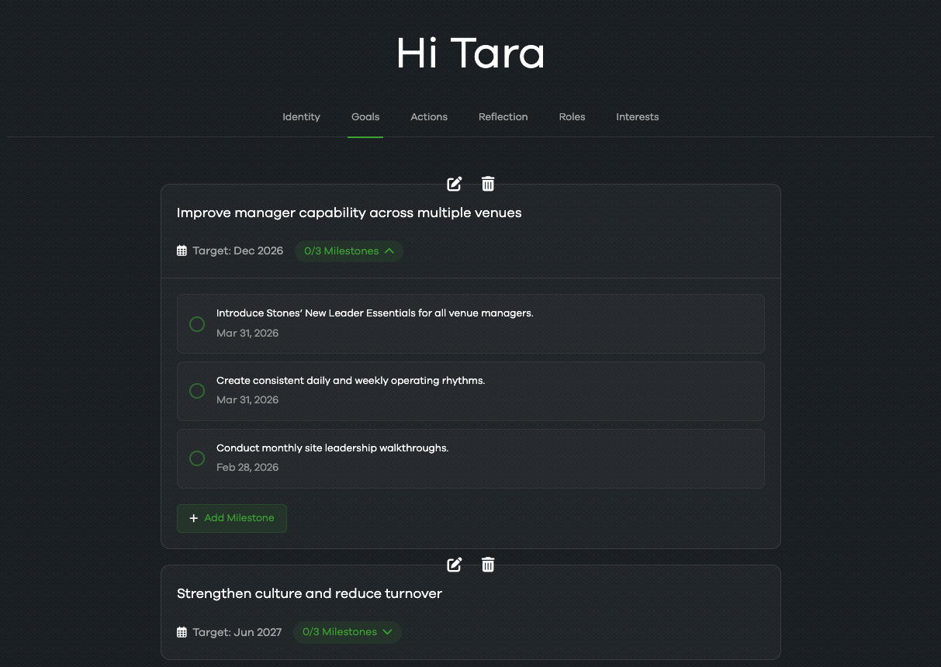941x667 pixels.
Task: Edit the Improve manager capability goal
Action: click(455, 184)
